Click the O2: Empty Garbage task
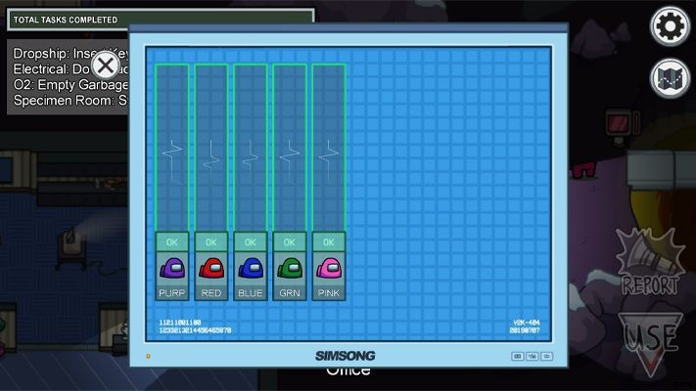This screenshot has height=391, width=696. 71,85
